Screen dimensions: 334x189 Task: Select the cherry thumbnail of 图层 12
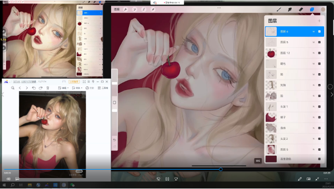tap(271, 53)
